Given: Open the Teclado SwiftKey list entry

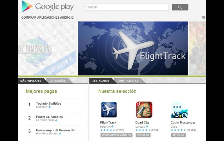Looking at the screenshot, I should coord(53,105).
